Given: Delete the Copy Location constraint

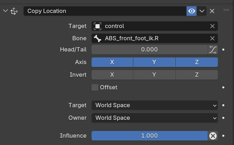Looking at the screenshot, I should tap(212, 11).
